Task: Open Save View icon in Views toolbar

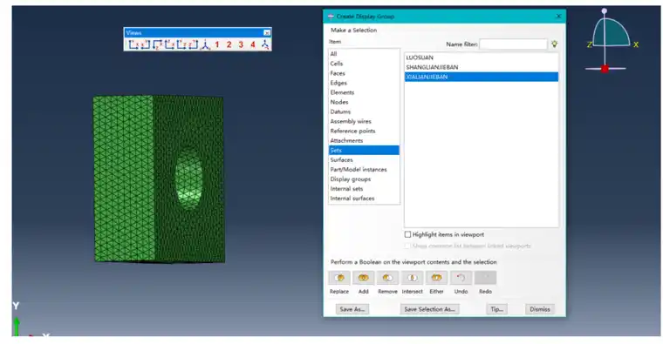Action: click(264, 44)
